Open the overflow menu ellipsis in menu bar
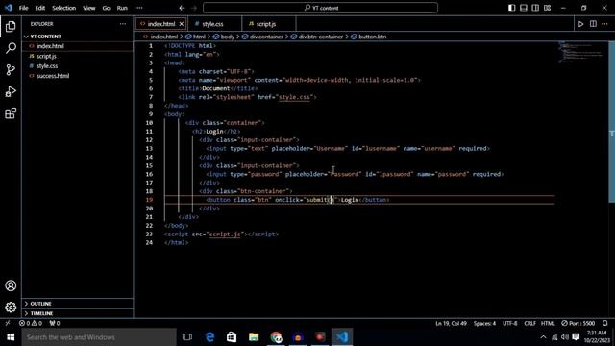The width and height of the screenshot is (615, 346). pyautogui.click(x=139, y=8)
